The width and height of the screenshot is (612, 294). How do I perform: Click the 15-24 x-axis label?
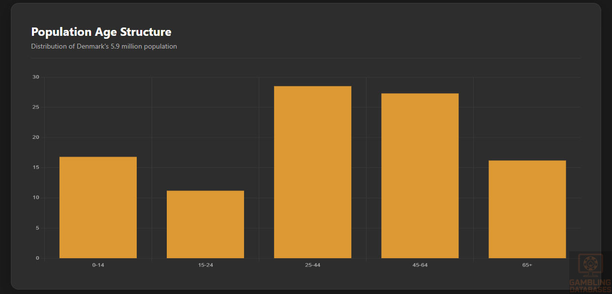coord(205,265)
